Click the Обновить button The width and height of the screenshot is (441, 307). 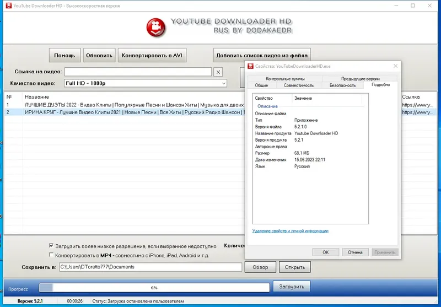(x=99, y=55)
